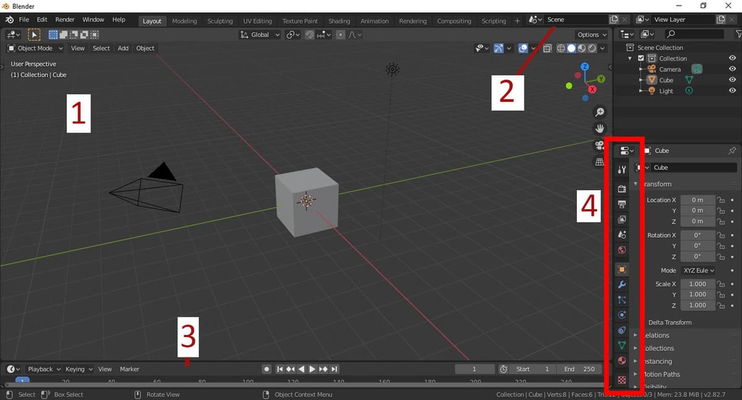The image size is (742, 400).
Task: Switch orthographic perspective with grid icon
Action: (599, 162)
